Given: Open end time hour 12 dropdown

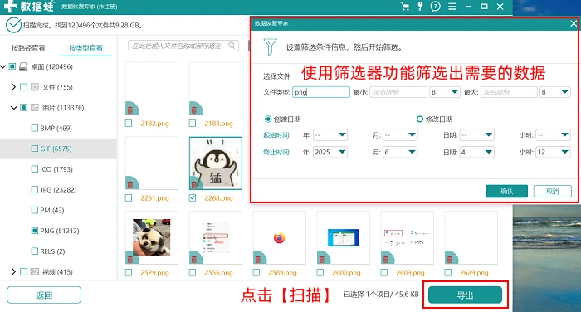Looking at the screenshot, I should click(554, 152).
